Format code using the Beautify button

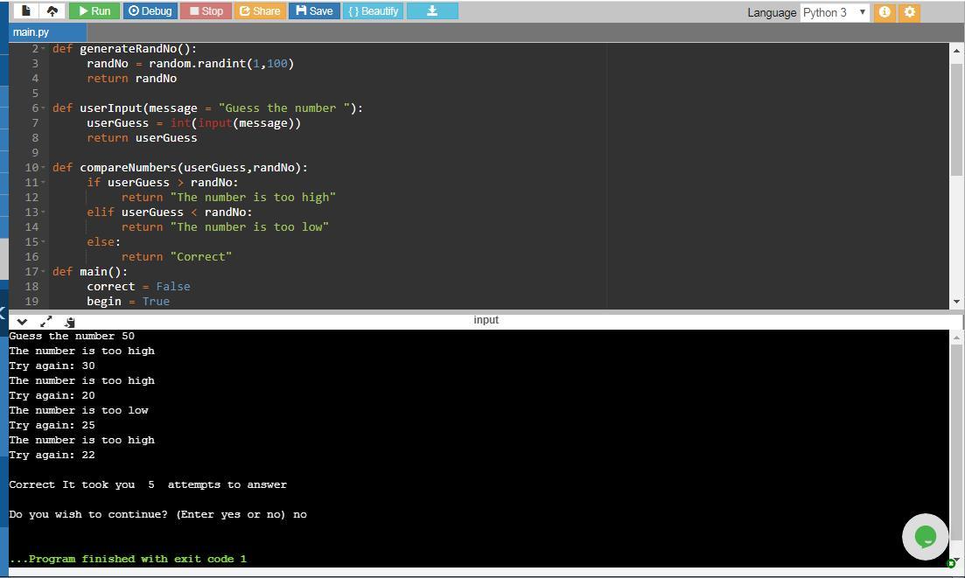click(x=373, y=11)
